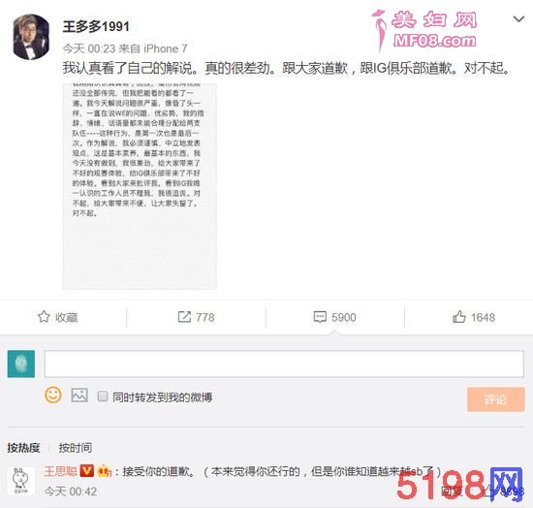Viewport: 533px width, 508px height.
Task: Click the orange 评论 submit button
Action: click(495, 399)
